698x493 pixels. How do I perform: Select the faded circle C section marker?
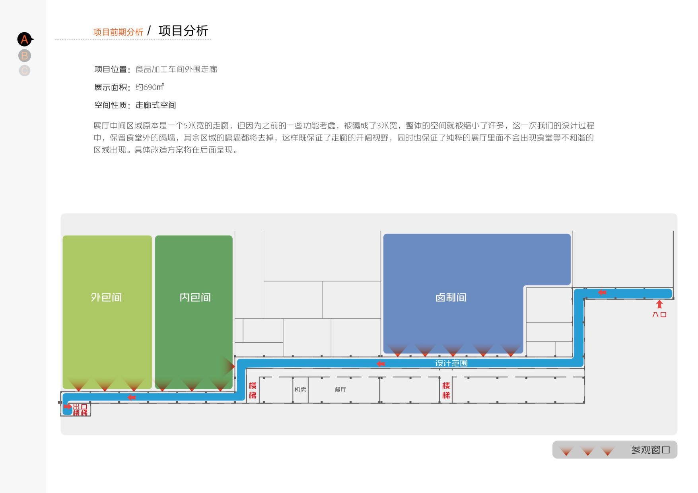25,71
